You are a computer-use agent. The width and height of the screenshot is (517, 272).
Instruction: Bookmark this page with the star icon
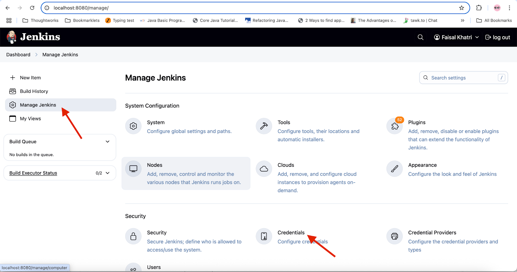462,8
